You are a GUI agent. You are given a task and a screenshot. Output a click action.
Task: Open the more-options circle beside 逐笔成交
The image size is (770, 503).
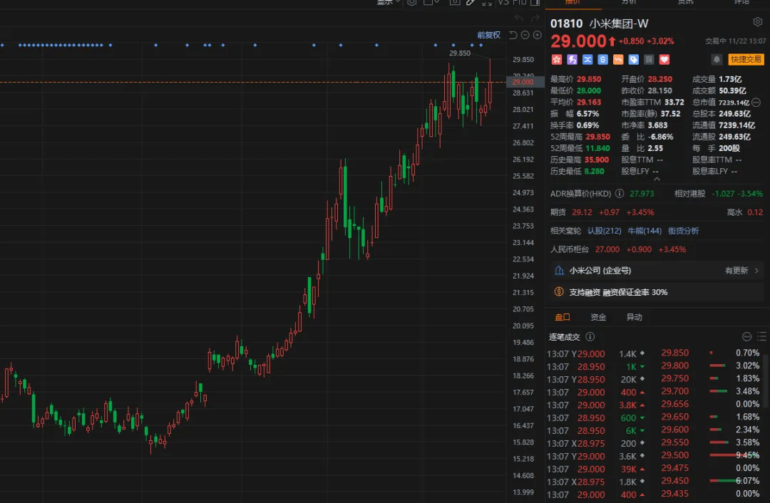click(747, 337)
